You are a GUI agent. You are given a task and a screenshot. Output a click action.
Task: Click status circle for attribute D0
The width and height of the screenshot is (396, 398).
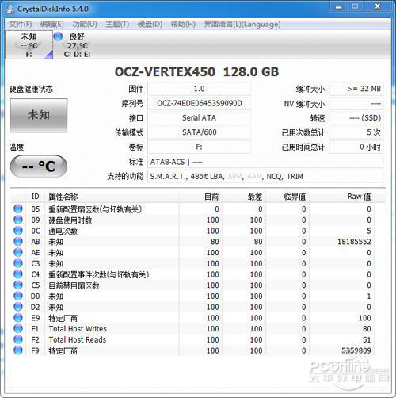point(18,296)
